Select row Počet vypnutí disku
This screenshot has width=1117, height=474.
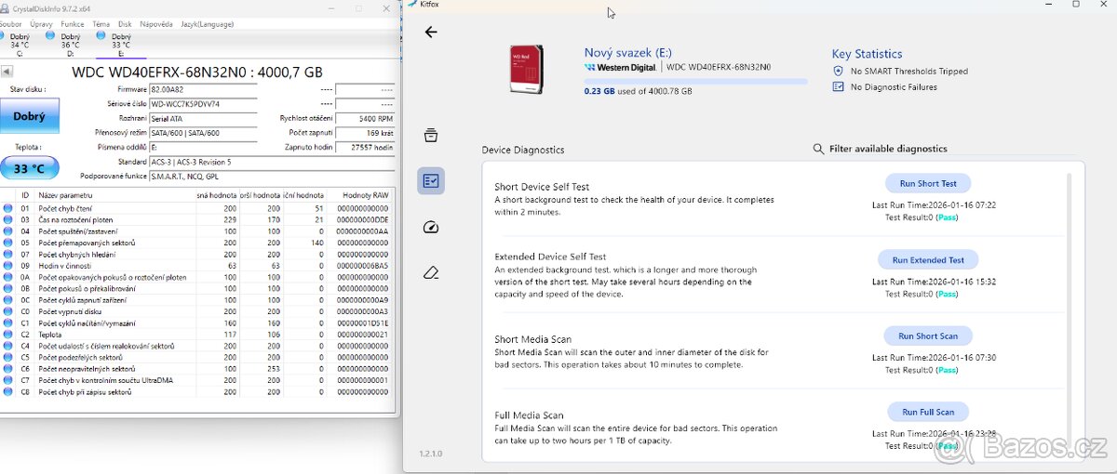click(196, 311)
